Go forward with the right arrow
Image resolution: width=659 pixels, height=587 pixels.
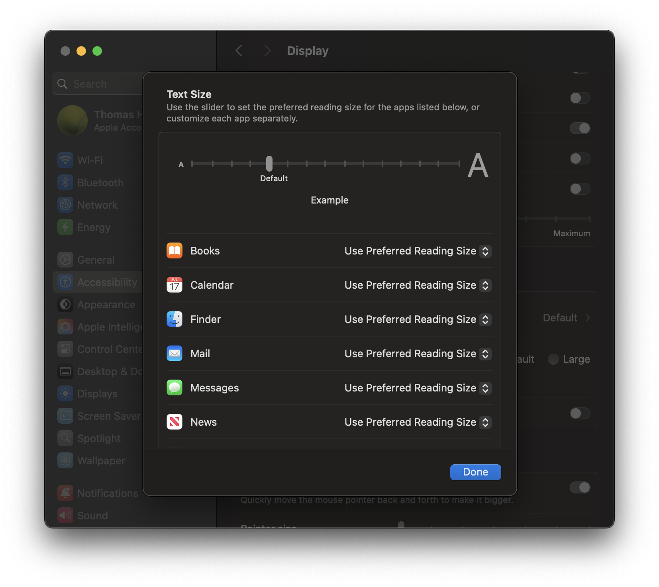267,51
